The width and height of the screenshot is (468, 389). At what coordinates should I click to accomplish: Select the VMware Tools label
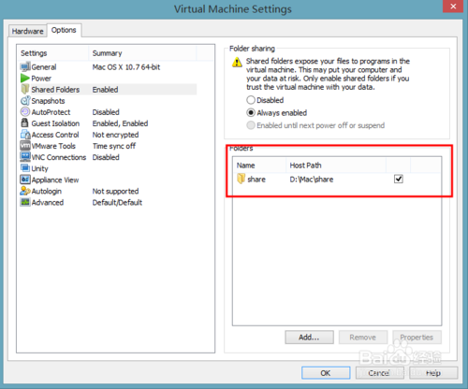pos(53,146)
